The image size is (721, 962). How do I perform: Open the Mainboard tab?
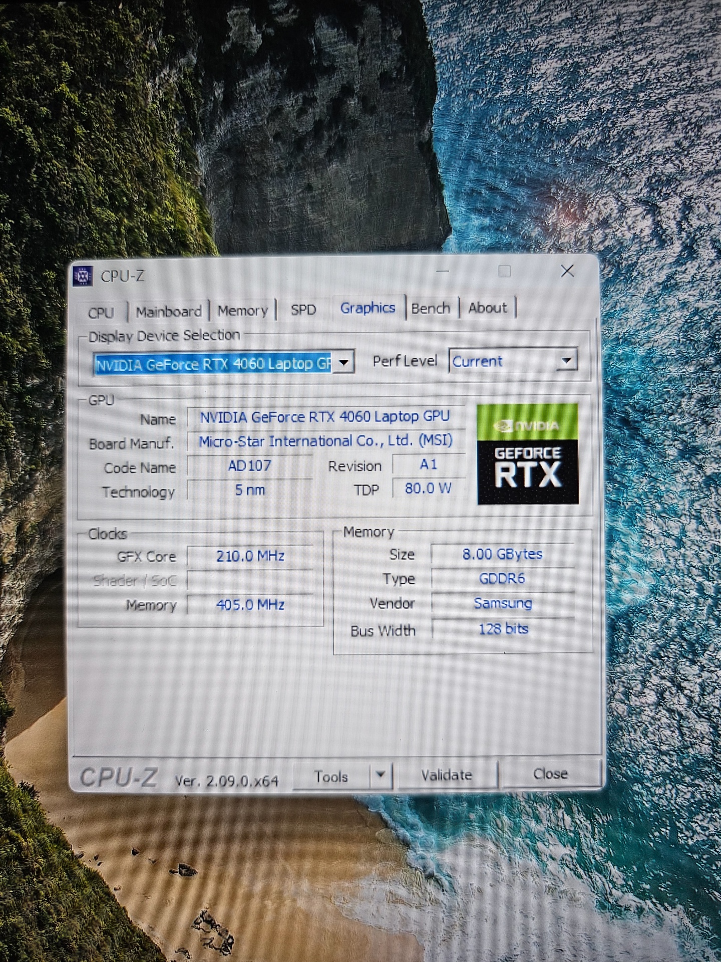pos(169,311)
